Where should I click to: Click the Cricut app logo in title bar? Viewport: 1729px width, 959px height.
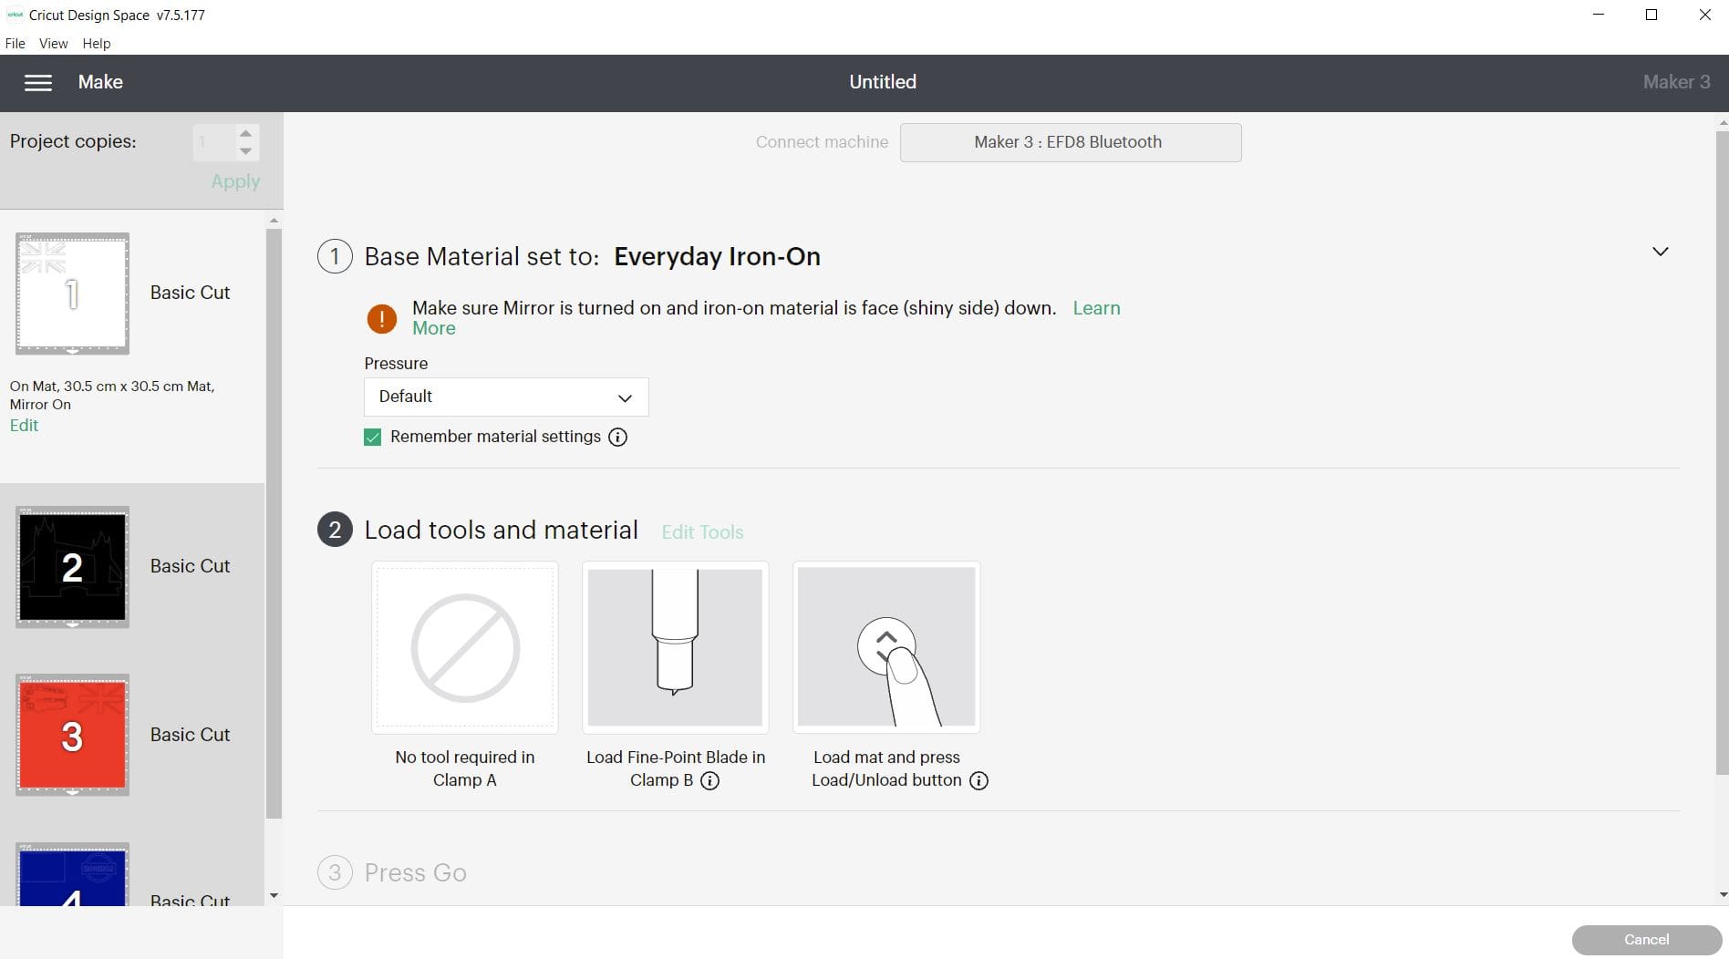pos(15,15)
